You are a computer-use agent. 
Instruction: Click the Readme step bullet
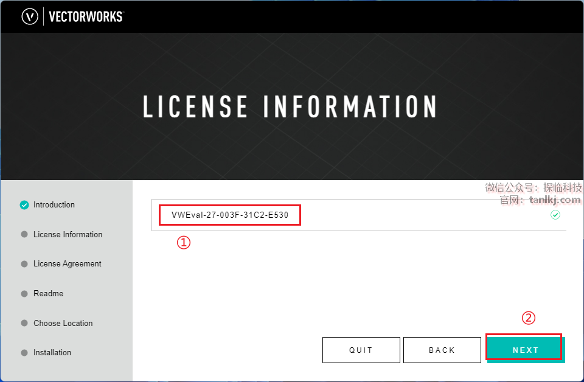pyautogui.click(x=24, y=294)
